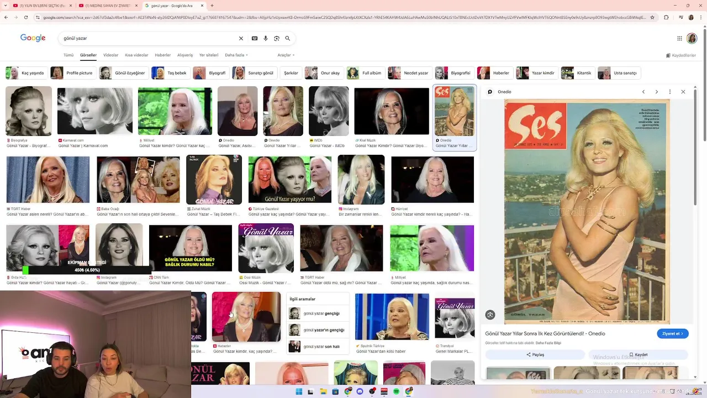Filter by the Onur akay chip

tap(324, 73)
